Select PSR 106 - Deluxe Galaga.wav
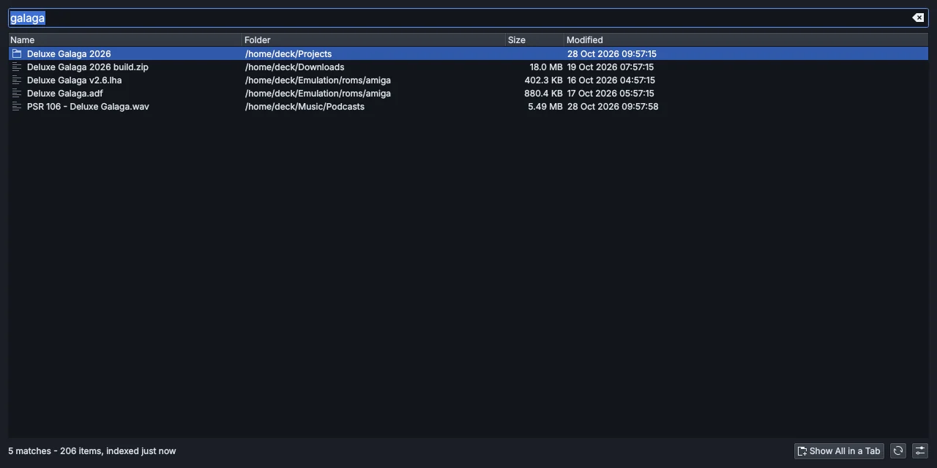Screen dimensions: 937x468 pos(88,106)
